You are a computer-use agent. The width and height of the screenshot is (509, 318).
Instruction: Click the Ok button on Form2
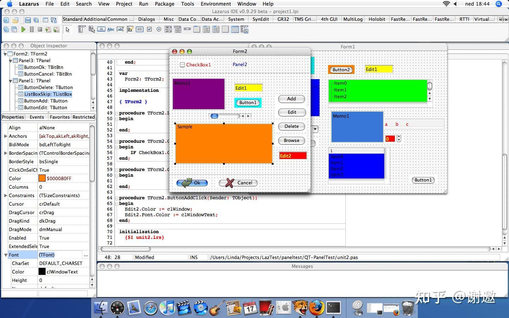(192, 183)
